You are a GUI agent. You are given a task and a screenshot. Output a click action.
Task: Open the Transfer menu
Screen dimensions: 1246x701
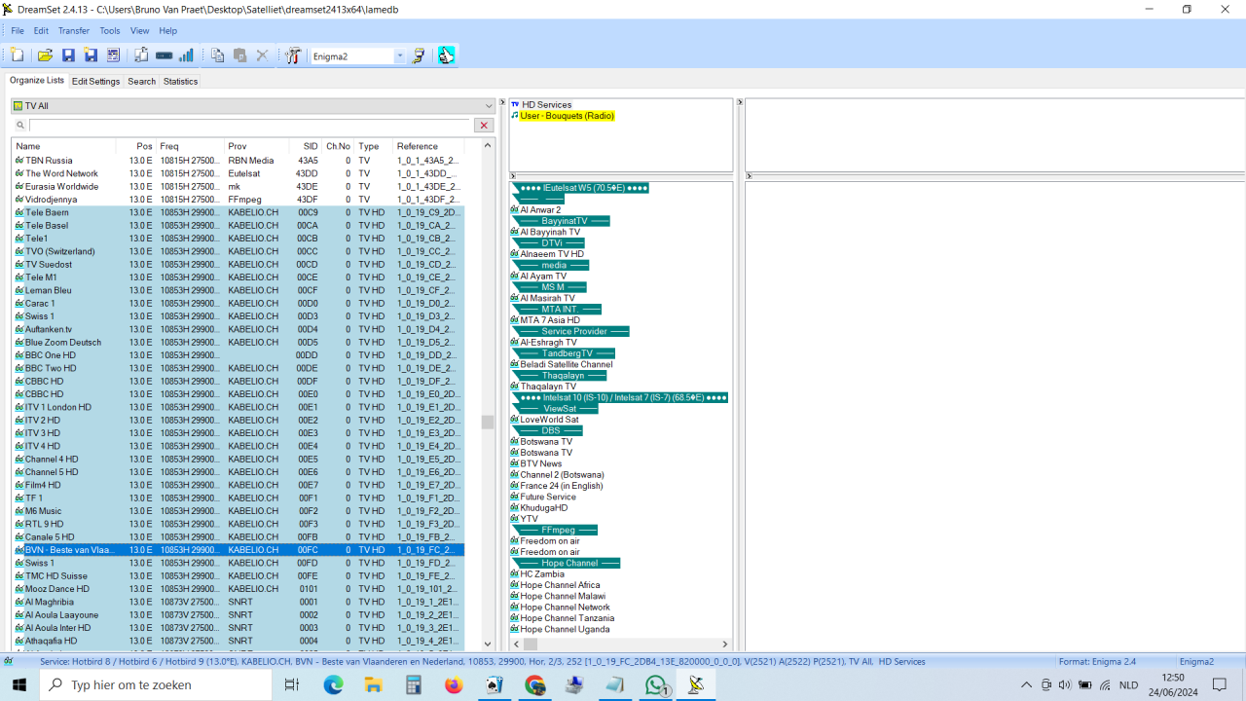(x=73, y=31)
